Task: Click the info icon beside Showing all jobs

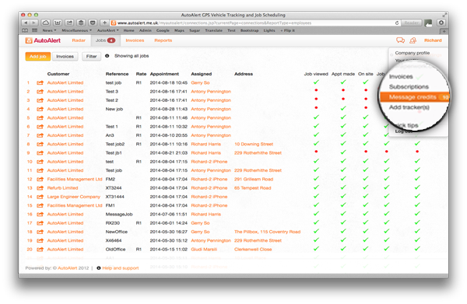Action: pos(107,56)
